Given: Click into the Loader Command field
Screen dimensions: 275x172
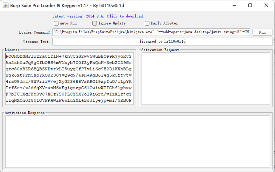Looking at the screenshot, I should tap(151, 32).
